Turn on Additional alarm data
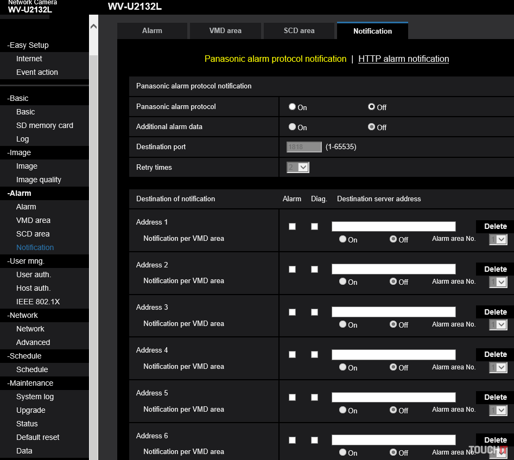Screen dimensions: 514x460 292,127
